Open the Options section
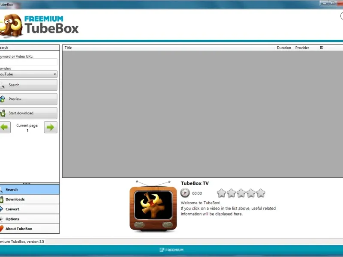The height and width of the screenshot is (257, 343). (x=30, y=219)
